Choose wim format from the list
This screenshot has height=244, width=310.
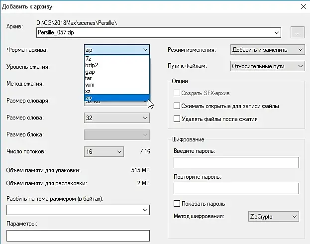pos(90,85)
